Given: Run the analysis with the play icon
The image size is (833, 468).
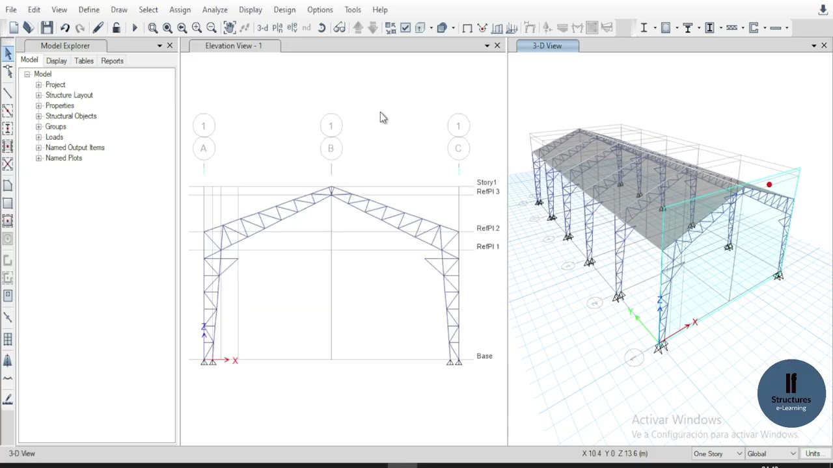Looking at the screenshot, I should (x=135, y=27).
